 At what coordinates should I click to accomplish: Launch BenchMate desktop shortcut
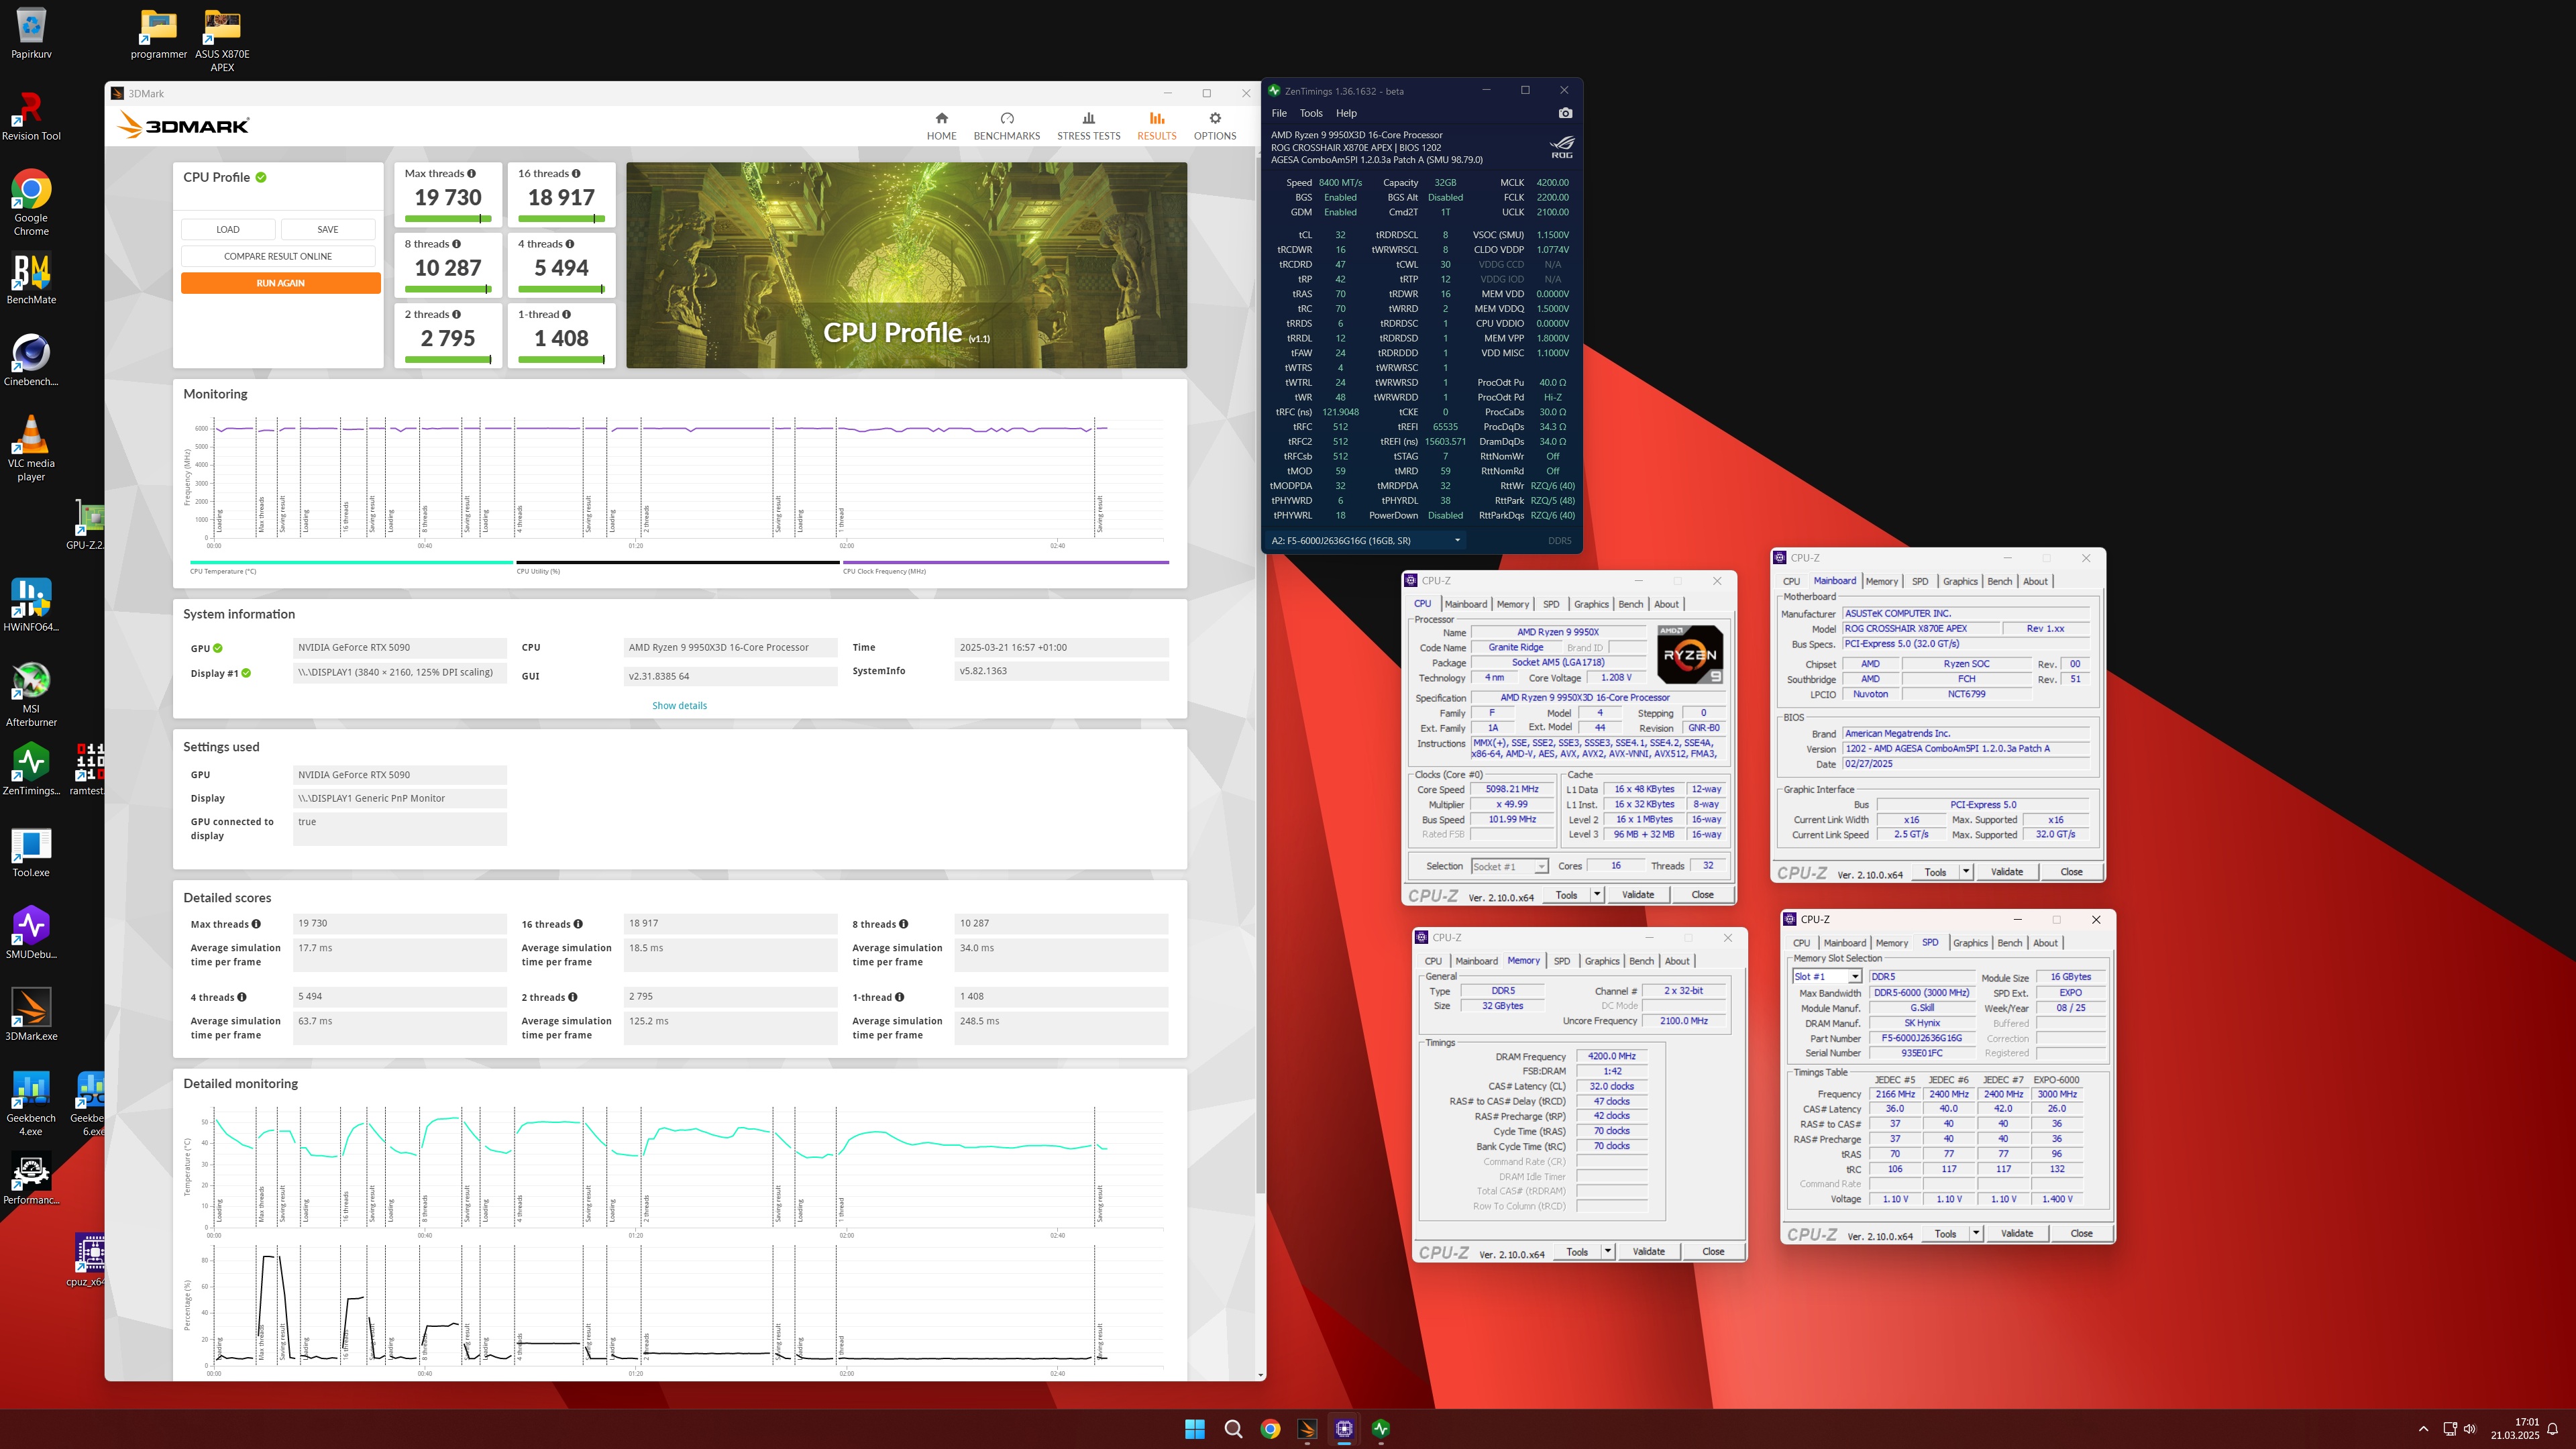pyautogui.click(x=31, y=278)
